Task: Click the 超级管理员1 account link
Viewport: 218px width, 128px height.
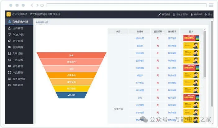Action: click(x=182, y=14)
